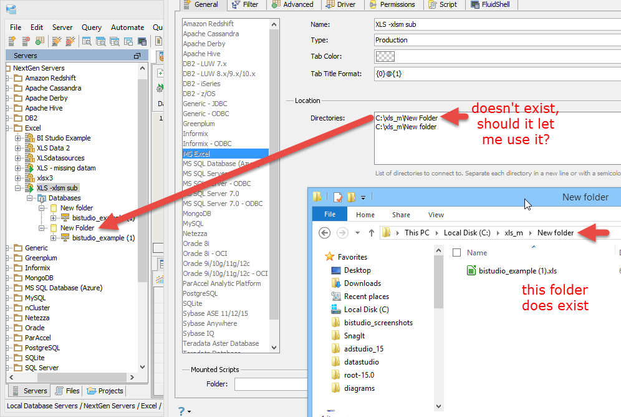Click the Tab Color swatch
621x417 pixels.
pyautogui.click(x=385, y=56)
